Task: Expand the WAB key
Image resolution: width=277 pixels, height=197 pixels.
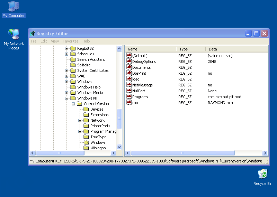Action: coord(66,76)
